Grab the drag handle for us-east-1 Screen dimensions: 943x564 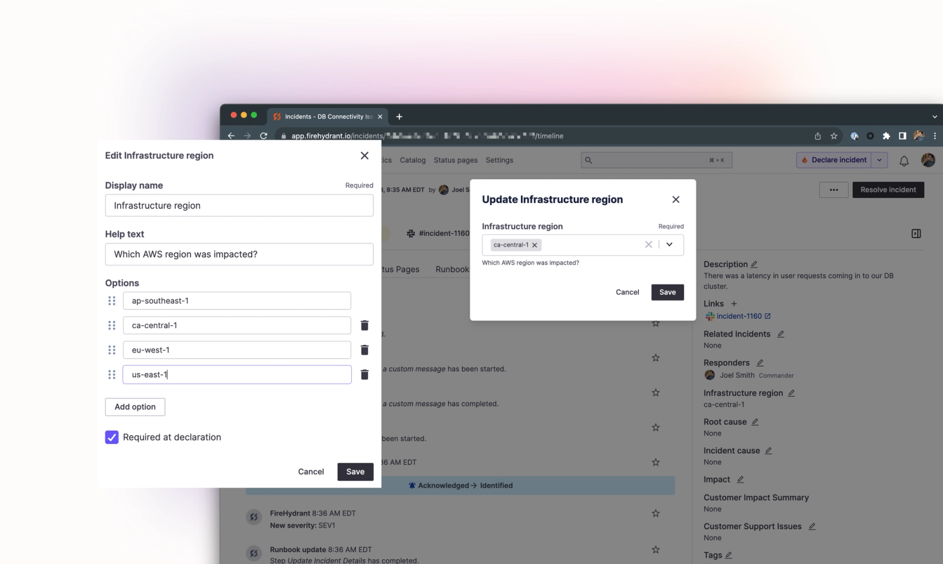(112, 375)
